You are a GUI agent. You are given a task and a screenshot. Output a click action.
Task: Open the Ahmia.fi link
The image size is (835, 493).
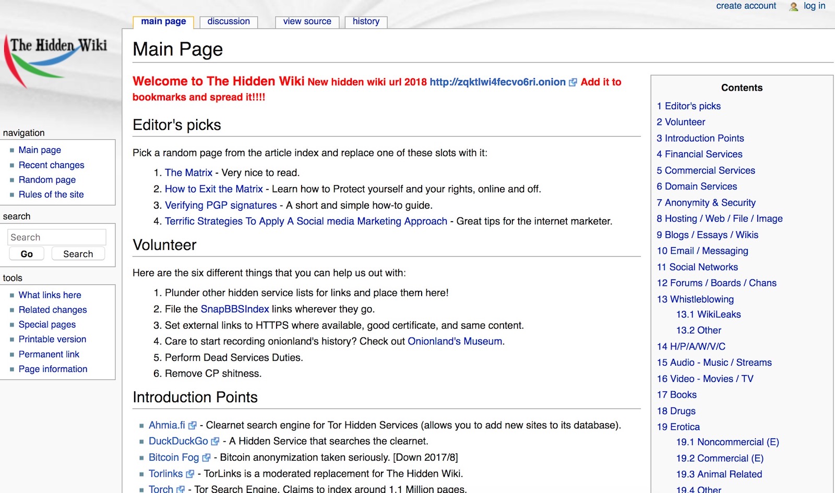click(167, 426)
